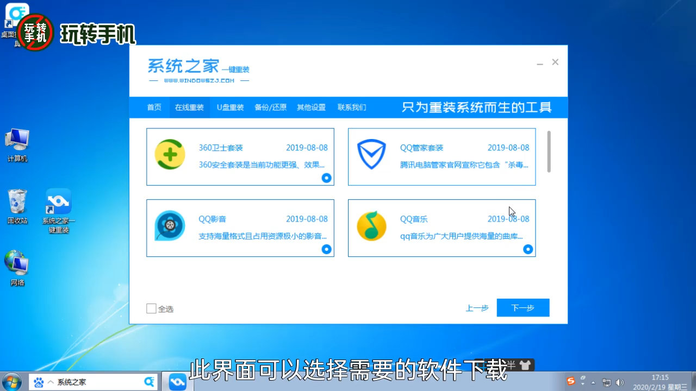Viewport: 696px width, 391px height.
Task: Click the taskbar 系统之家 app button
Action: point(177,382)
